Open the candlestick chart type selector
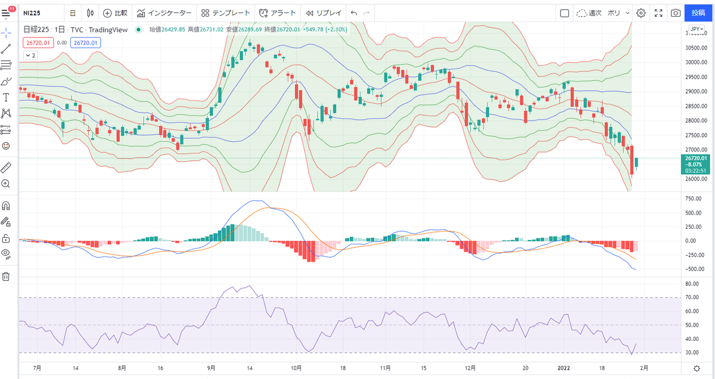715x379 pixels. [90, 13]
